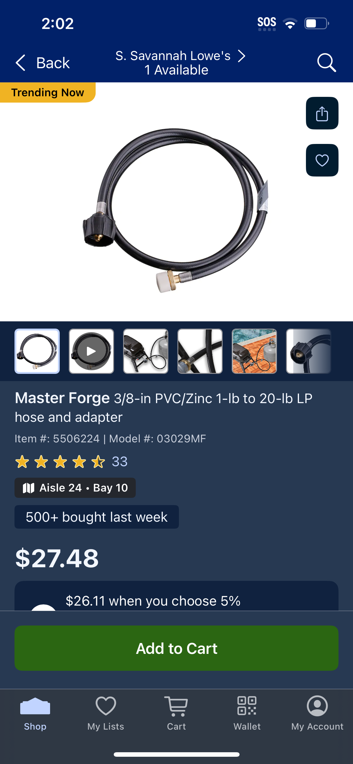Open the poolside grill lifestyle thumbnail
Screen dimensions: 353x764
click(254, 351)
